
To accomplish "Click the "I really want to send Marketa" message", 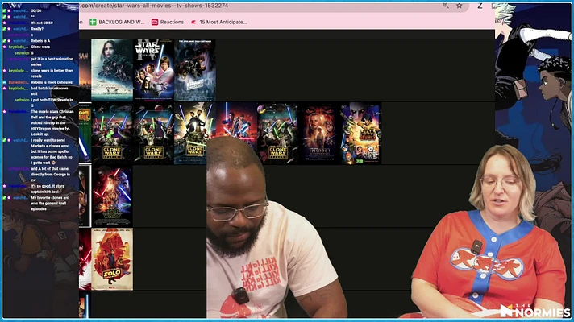I will (52, 151).
